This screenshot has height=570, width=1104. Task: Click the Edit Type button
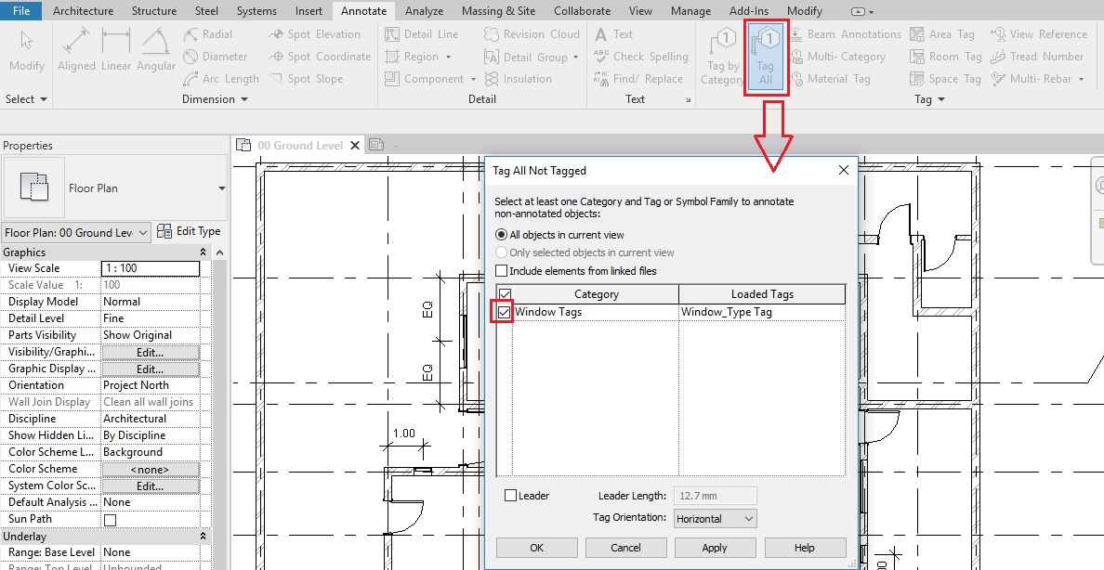click(190, 231)
